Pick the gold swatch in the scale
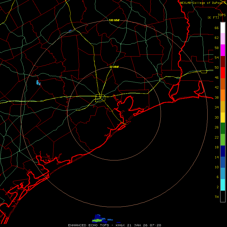This screenshot has width=227, height=227. [x=223, y=107]
